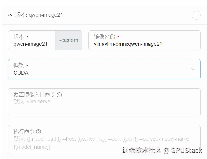The height and width of the screenshot is (159, 207).
Task: Click the 镜像名称 field label
Action: (104, 37)
